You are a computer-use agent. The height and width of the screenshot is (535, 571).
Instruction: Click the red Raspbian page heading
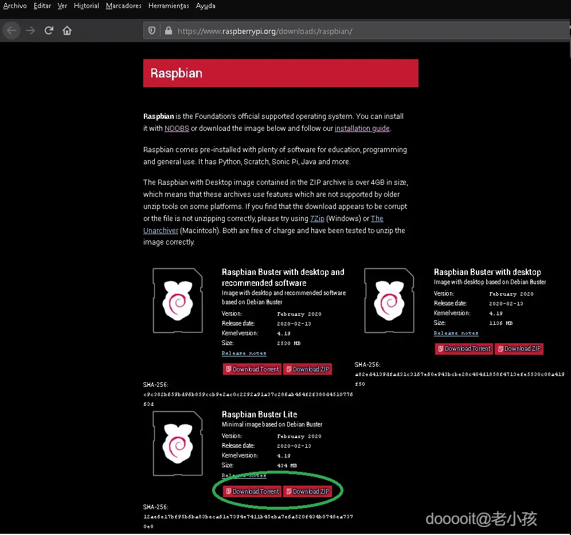click(281, 73)
